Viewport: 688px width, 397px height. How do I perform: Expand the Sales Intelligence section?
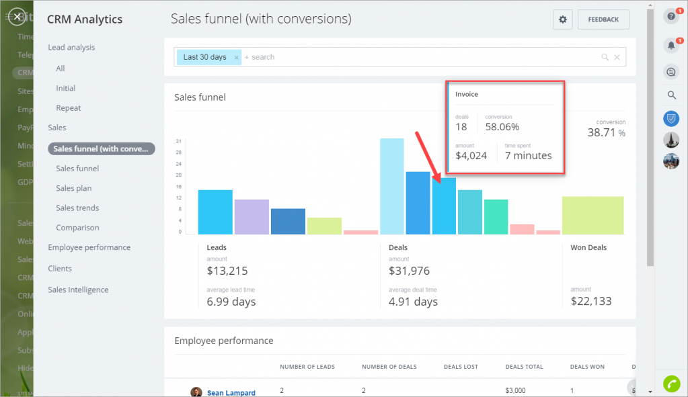[x=78, y=290]
